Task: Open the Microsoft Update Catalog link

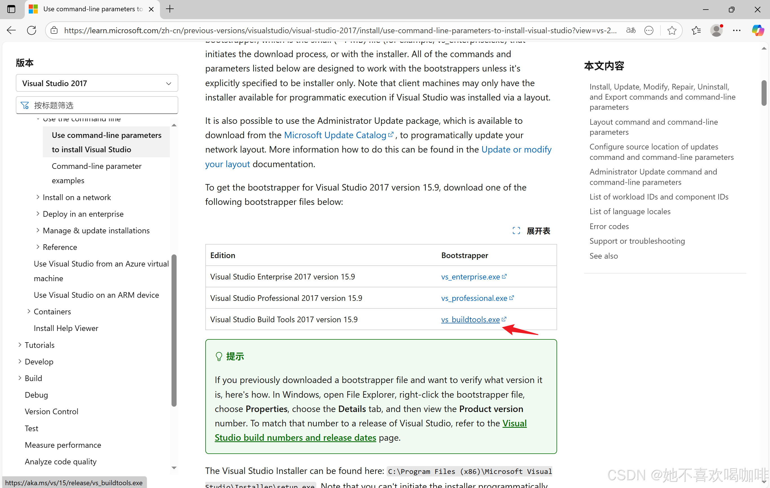Action: point(335,135)
